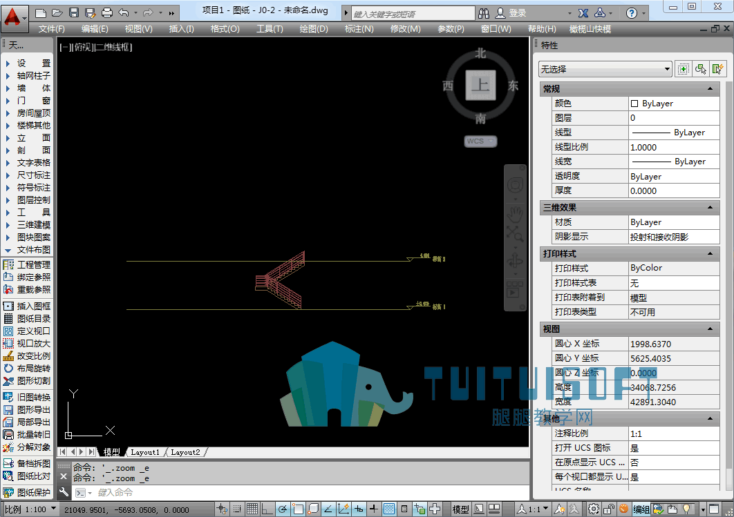Click the pan hand icon on navigation bar

pyautogui.click(x=515, y=214)
